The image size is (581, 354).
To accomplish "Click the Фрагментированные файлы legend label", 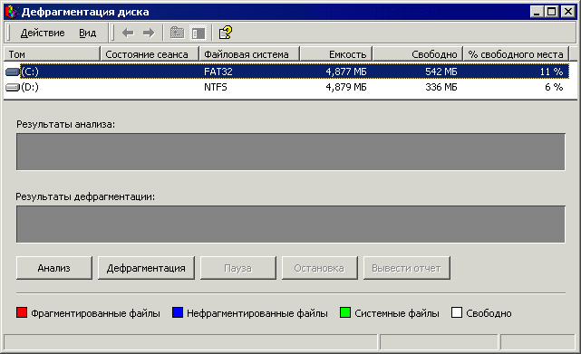I will point(95,313).
